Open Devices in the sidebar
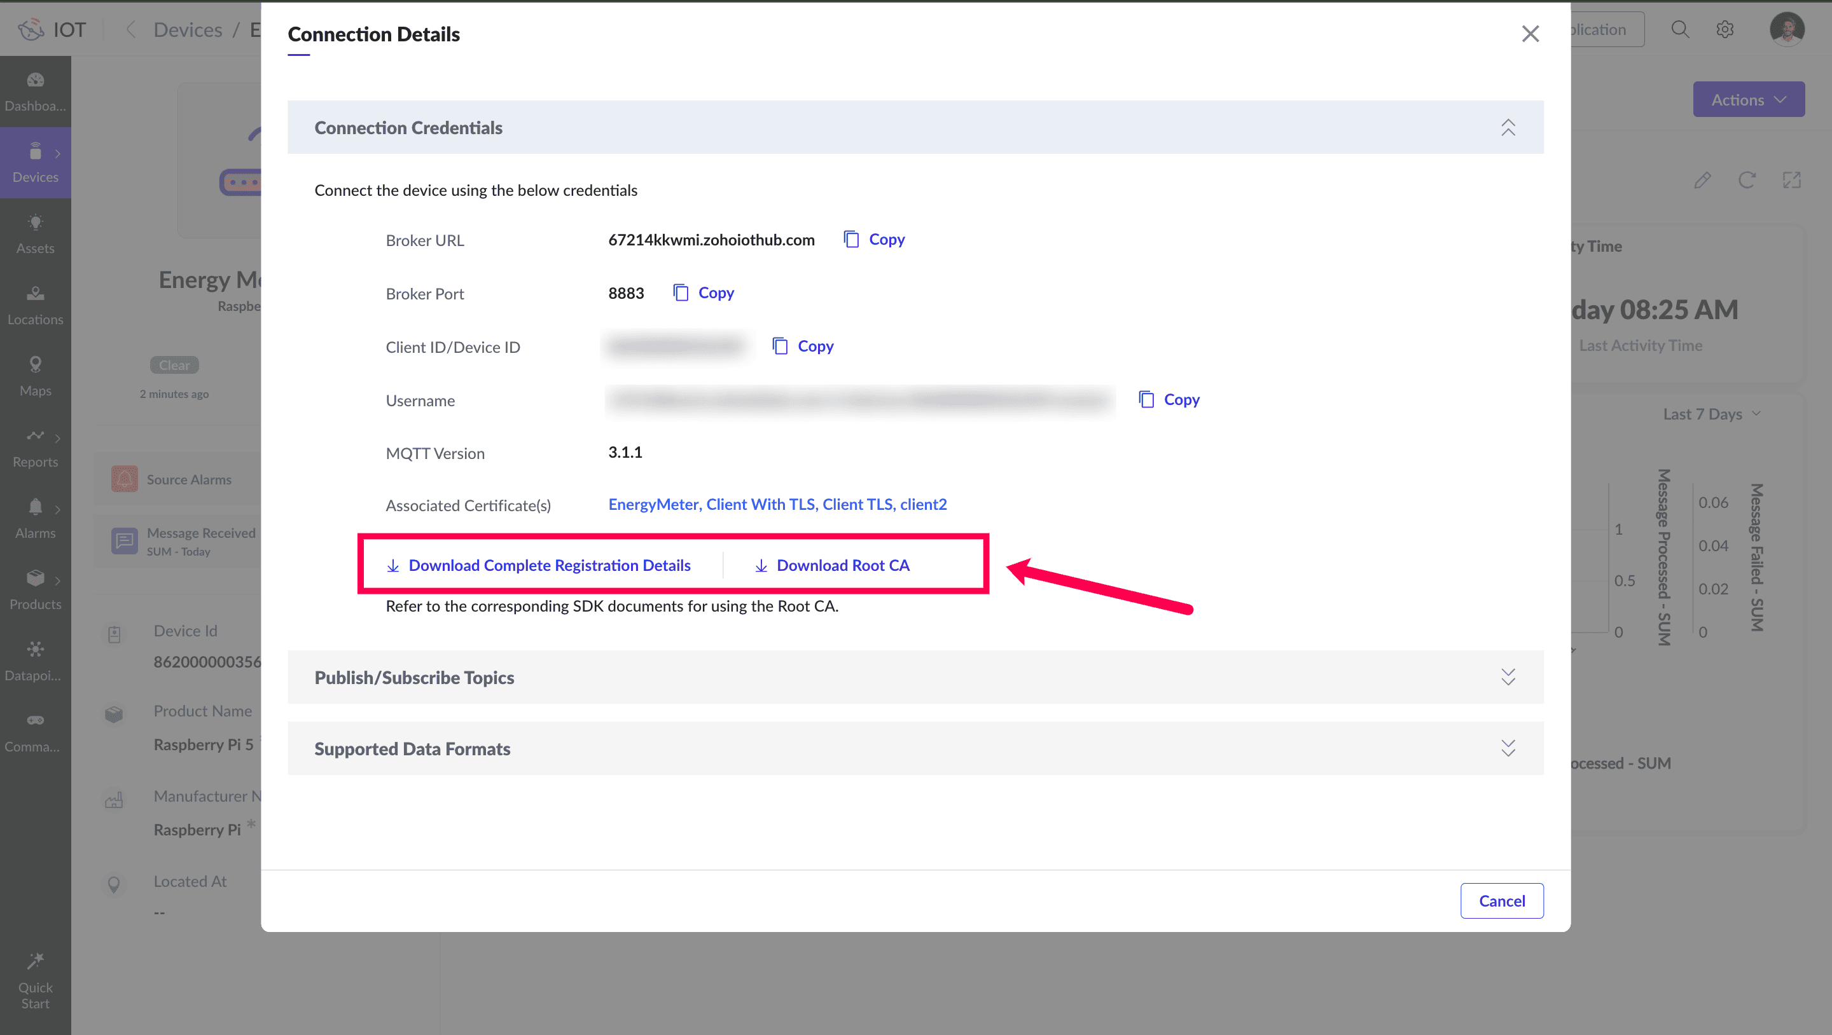This screenshot has height=1035, width=1832. point(36,163)
